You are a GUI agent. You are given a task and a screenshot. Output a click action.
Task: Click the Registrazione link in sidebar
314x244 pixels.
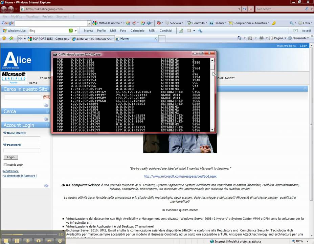click(10, 171)
